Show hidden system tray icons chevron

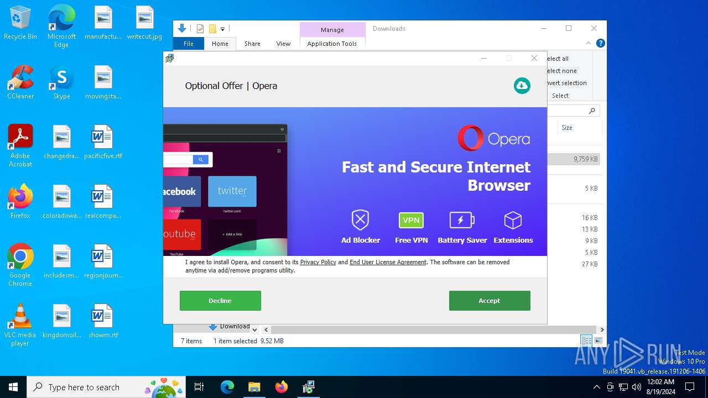point(596,387)
